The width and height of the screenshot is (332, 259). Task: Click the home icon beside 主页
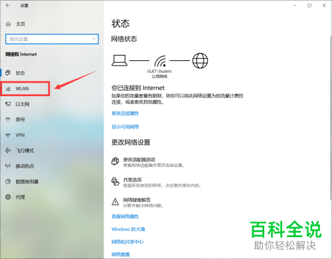tap(8, 24)
